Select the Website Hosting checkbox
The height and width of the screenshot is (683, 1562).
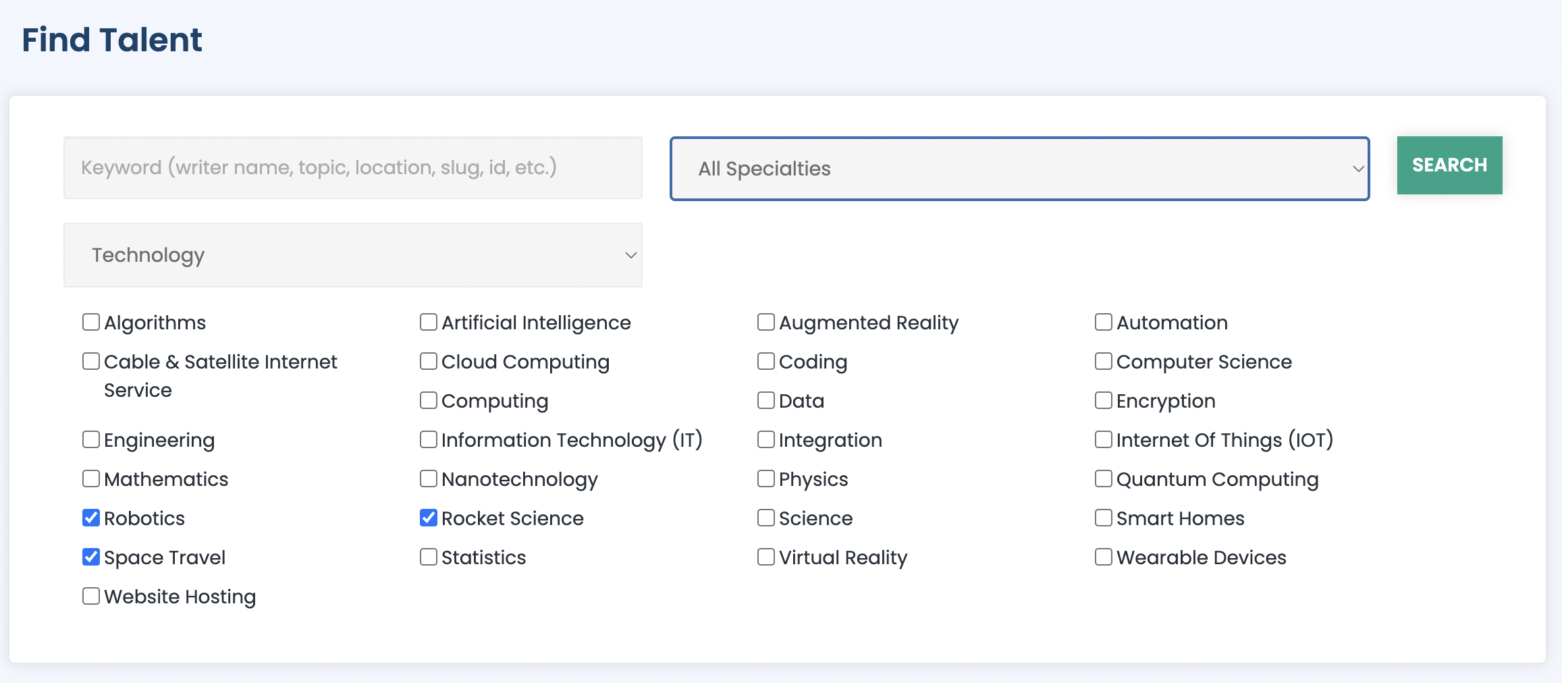91,596
